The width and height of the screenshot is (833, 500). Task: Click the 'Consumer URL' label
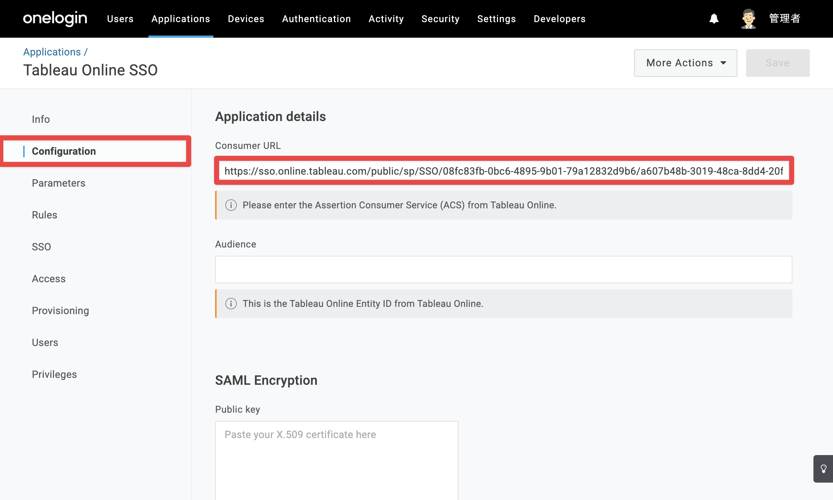click(248, 146)
